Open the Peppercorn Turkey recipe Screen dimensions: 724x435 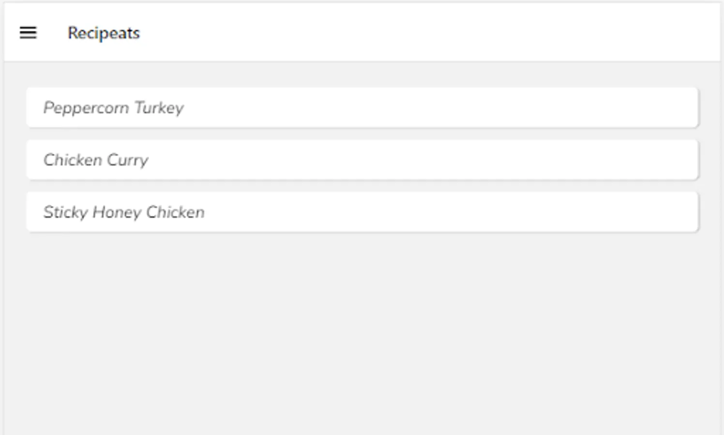click(x=362, y=107)
